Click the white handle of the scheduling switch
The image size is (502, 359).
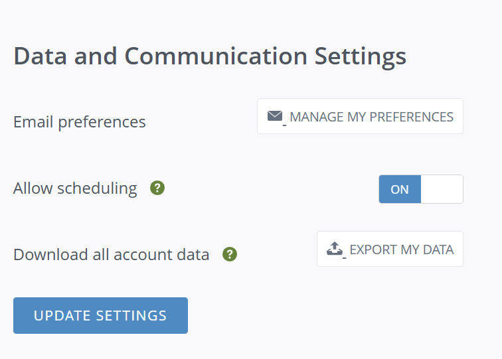point(442,189)
